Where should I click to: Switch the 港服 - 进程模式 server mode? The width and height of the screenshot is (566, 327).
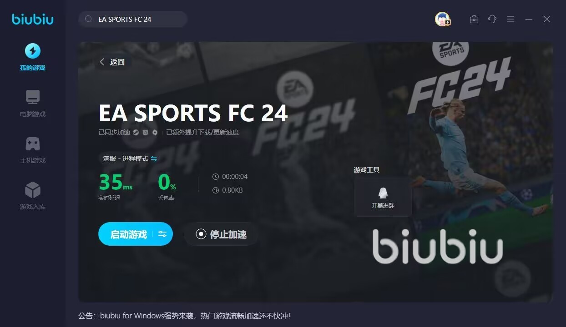[130, 159]
